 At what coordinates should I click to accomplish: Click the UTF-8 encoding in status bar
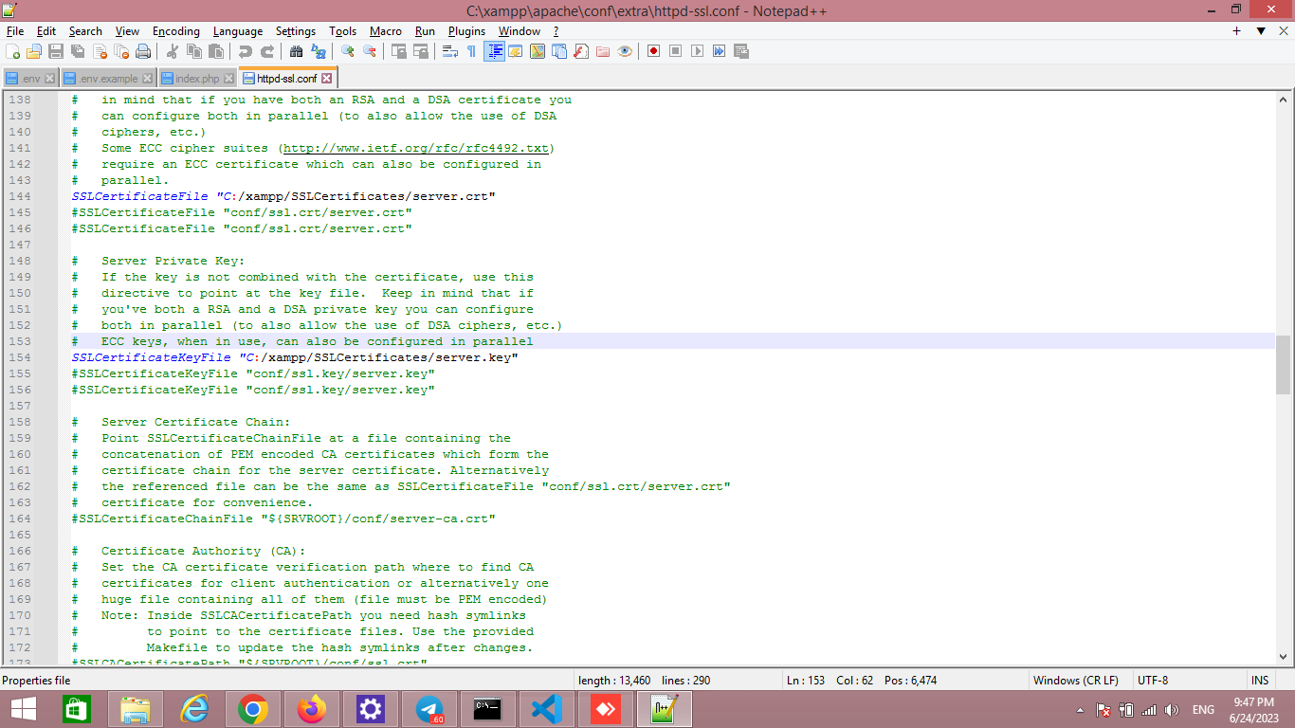click(1153, 681)
